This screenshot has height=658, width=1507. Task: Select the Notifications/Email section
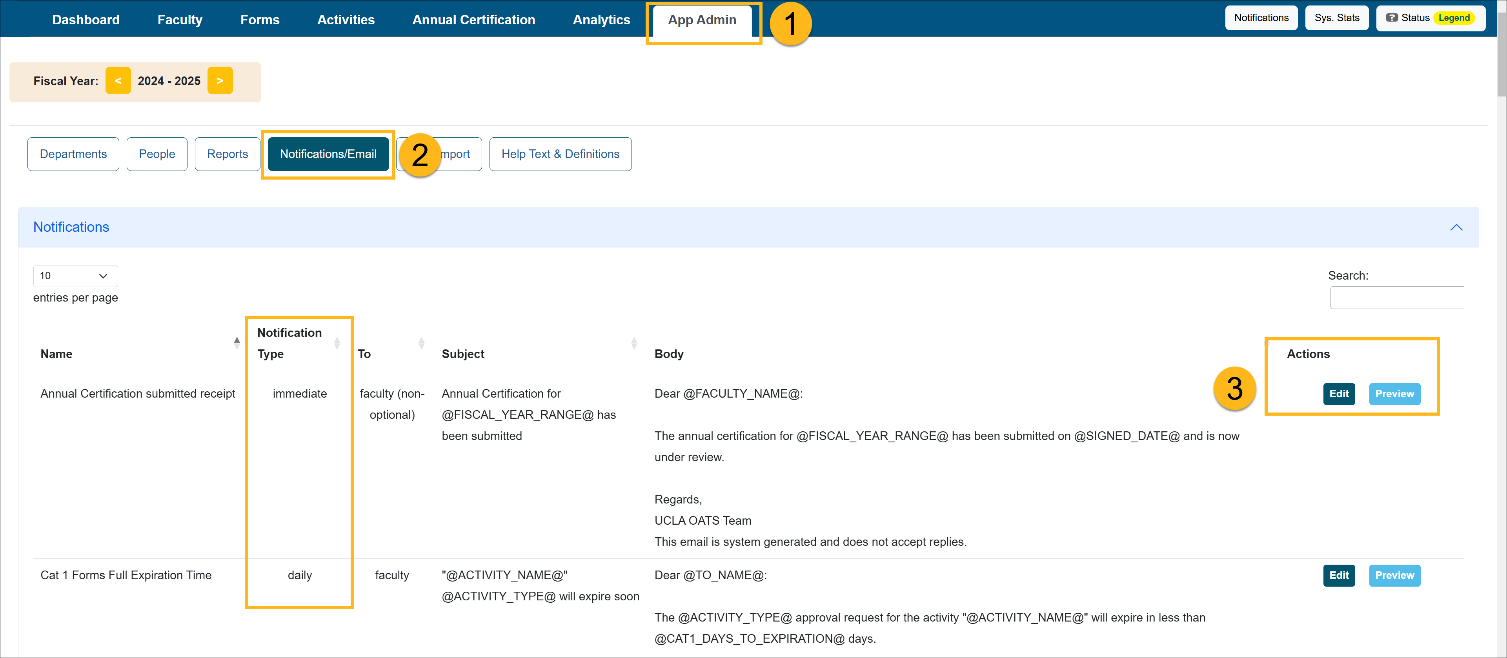tap(328, 154)
